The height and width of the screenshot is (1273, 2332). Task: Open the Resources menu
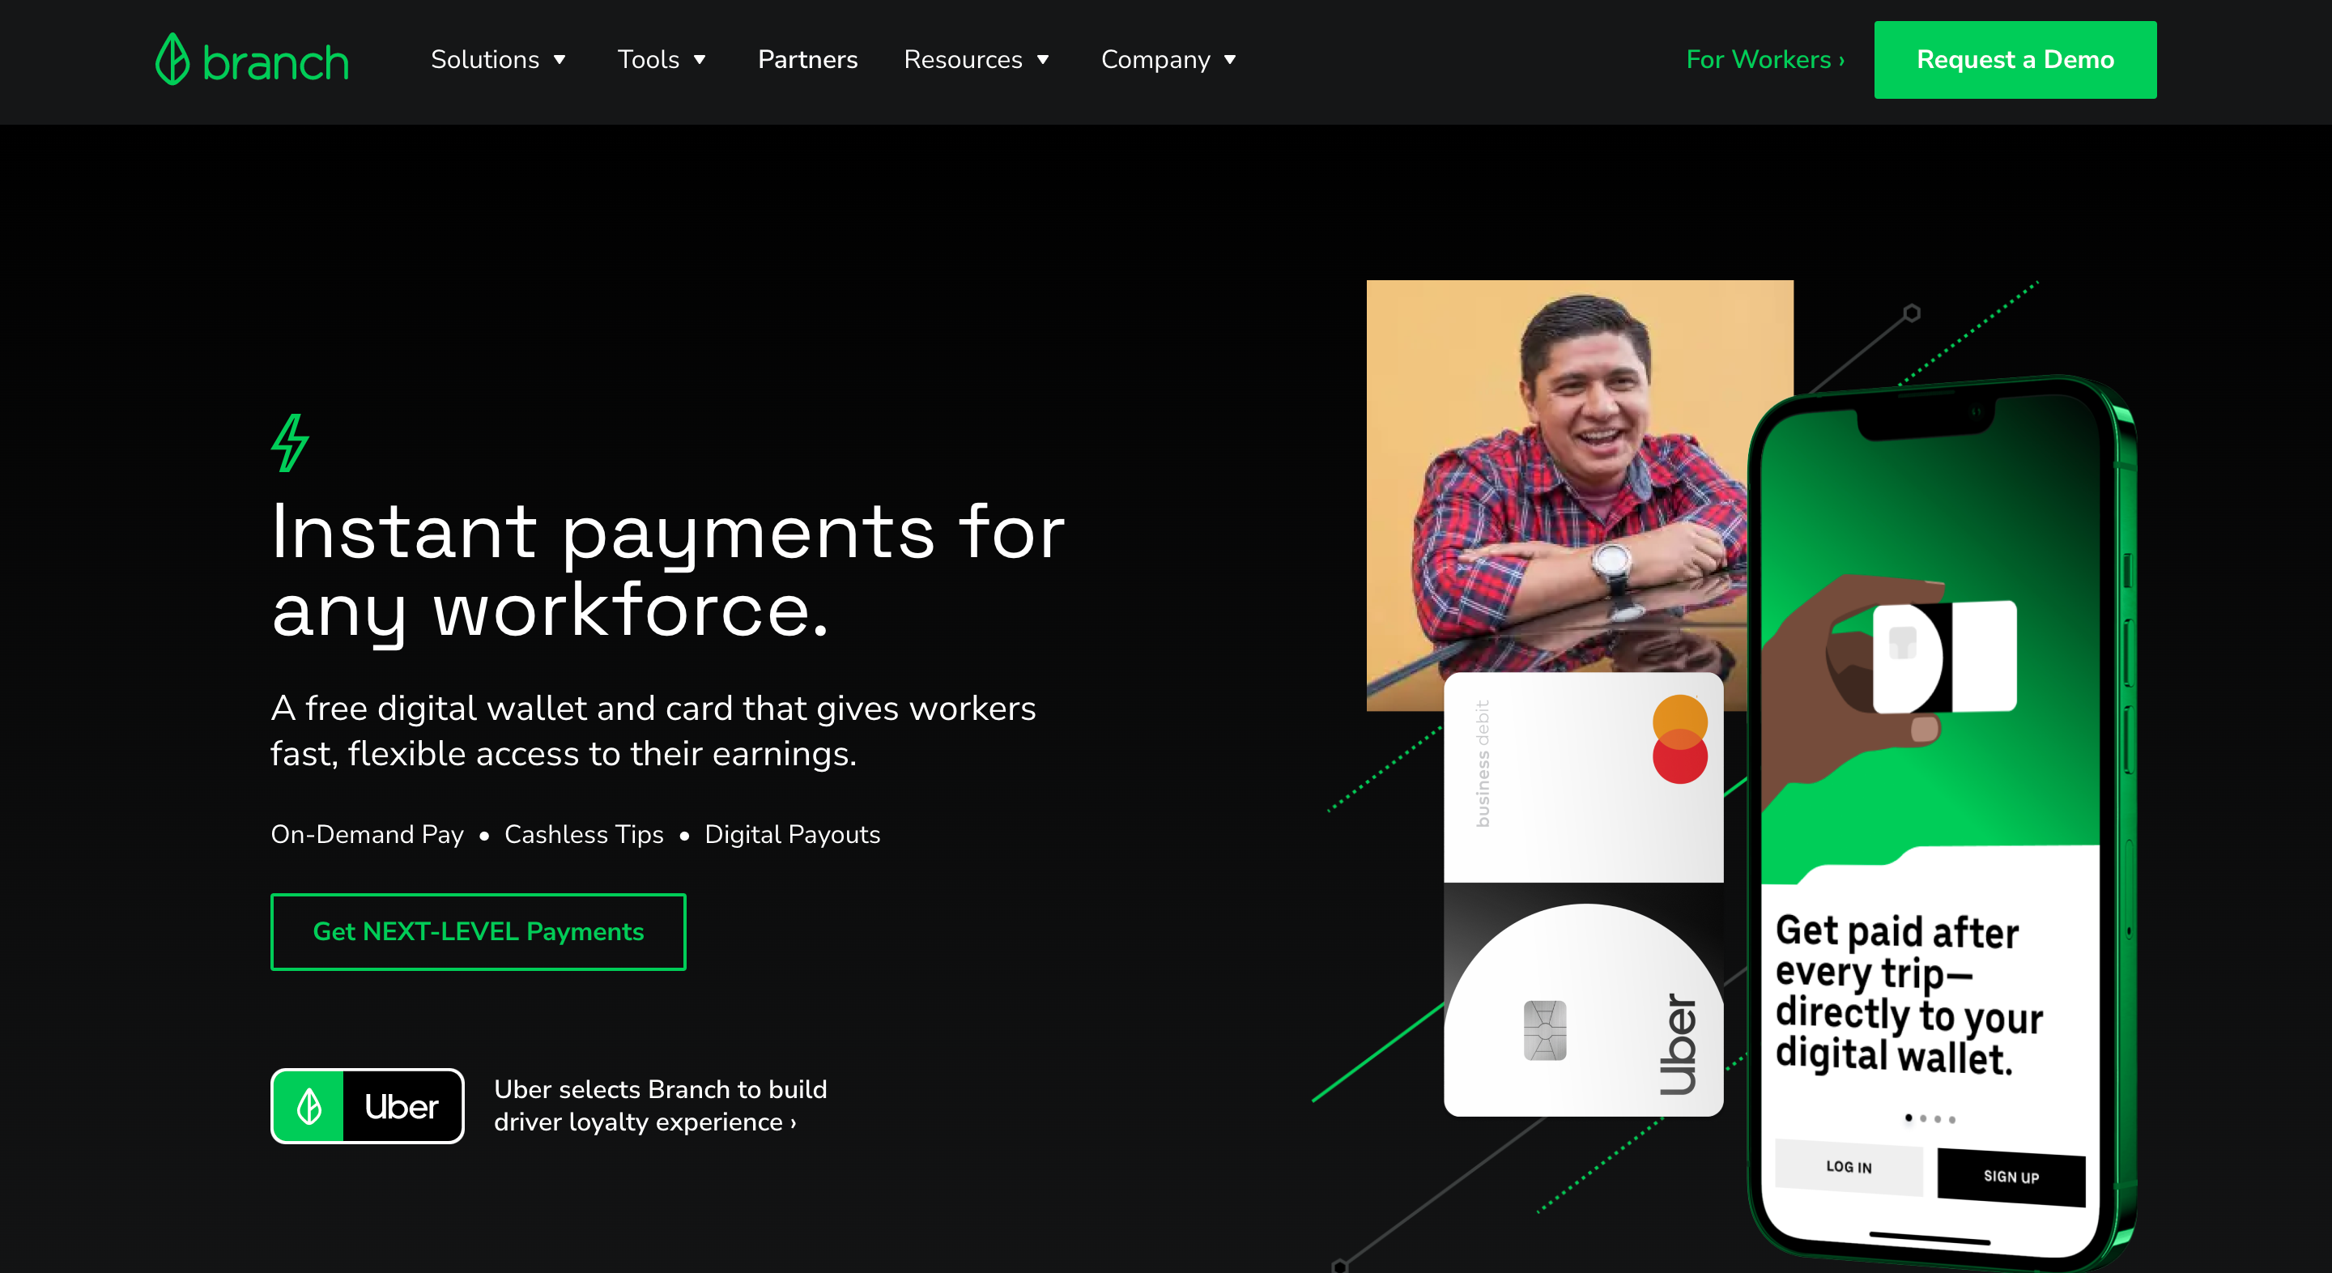tap(977, 60)
